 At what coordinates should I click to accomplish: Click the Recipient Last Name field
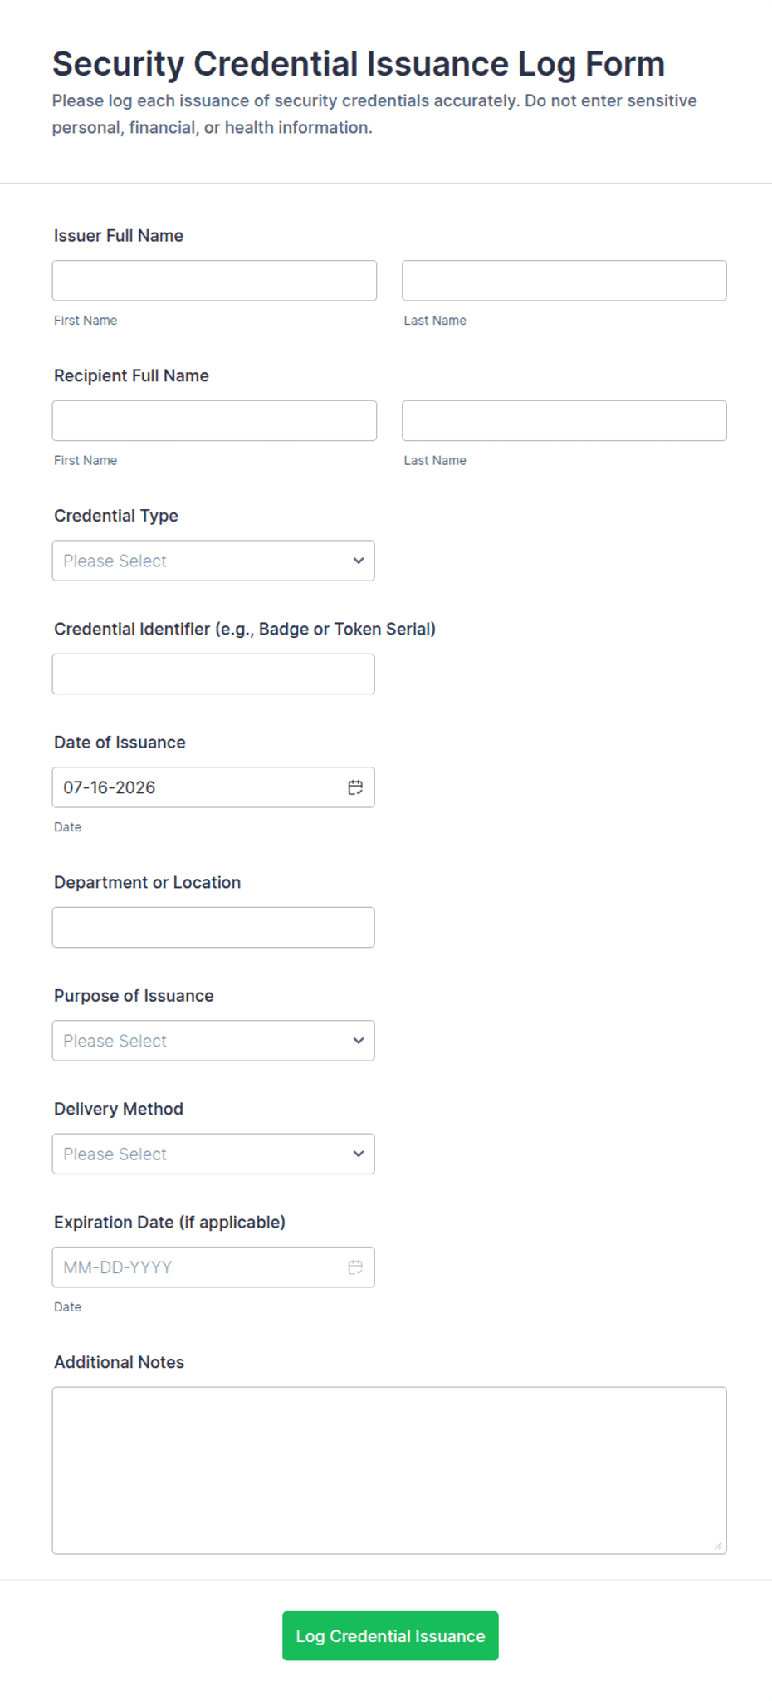coord(564,420)
